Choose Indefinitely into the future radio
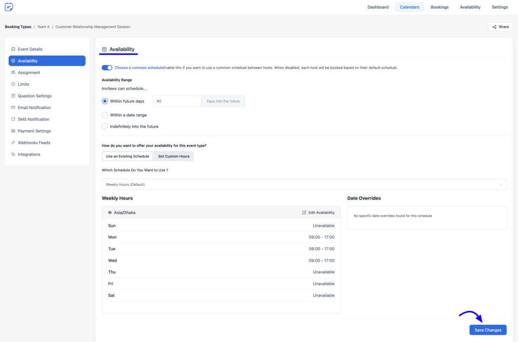 pyautogui.click(x=105, y=127)
